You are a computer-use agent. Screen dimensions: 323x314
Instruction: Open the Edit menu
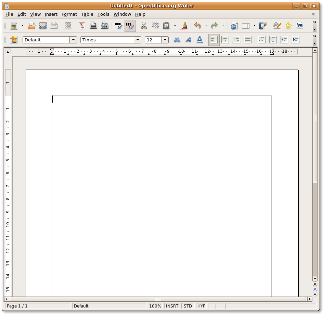click(x=22, y=14)
